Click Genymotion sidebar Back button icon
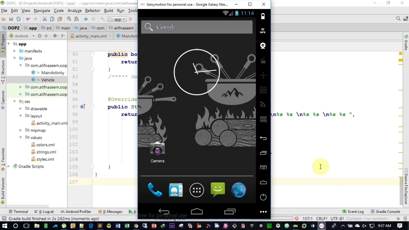The height and width of the screenshot is (230, 409). [x=263, y=138]
